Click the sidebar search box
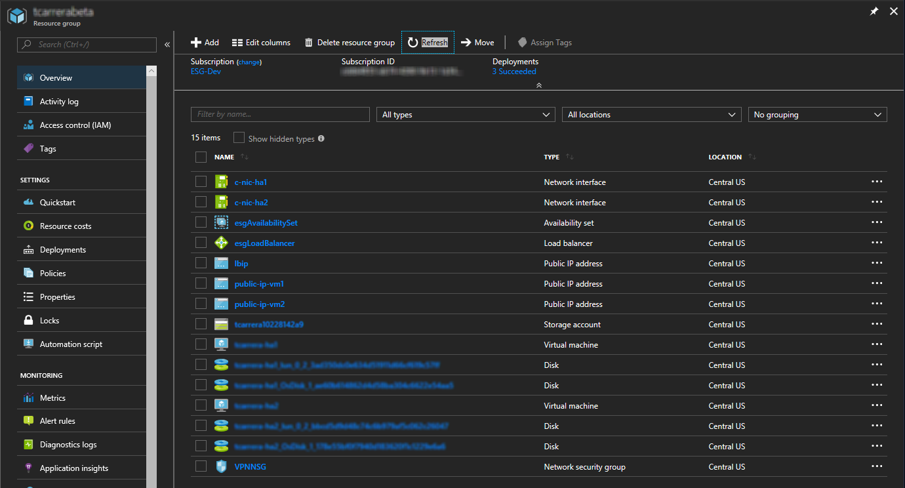This screenshot has height=488, width=905. [87, 45]
